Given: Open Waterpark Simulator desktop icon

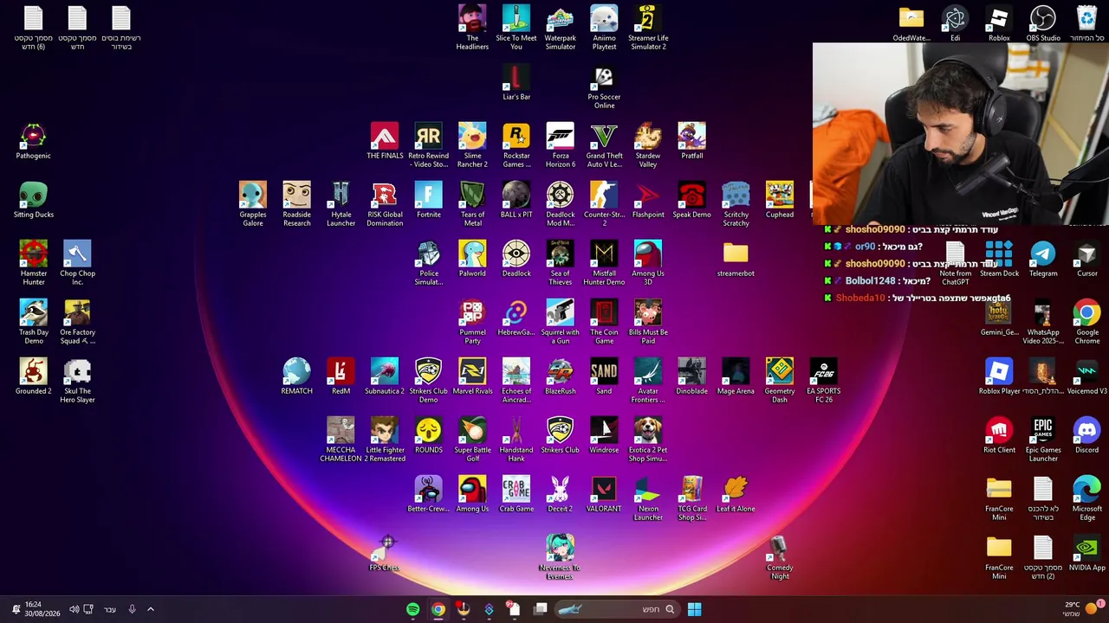Looking at the screenshot, I should click(561, 28).
